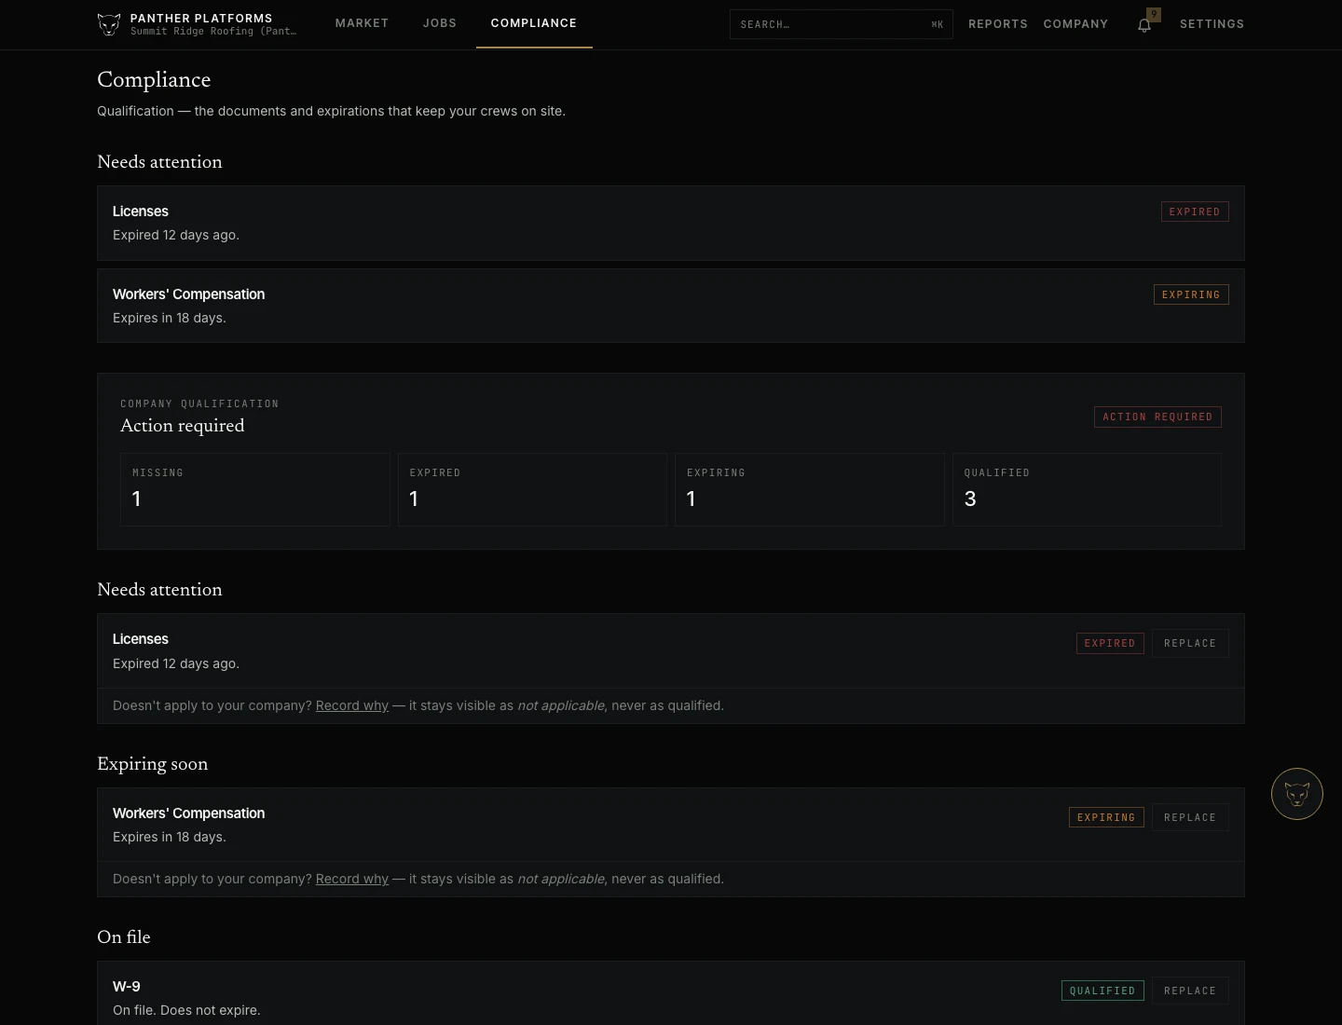
Task: Click the Qualified count card
Action: [1087, 489]
